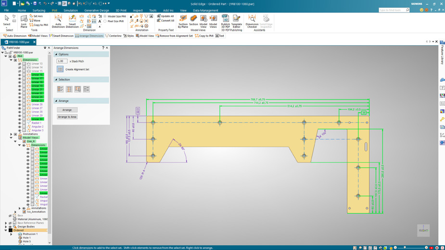Image resolution: width=445 pixels, height=250 pixels.
Task: Hide the Linear 30 dimension
Action: point(20,119)
